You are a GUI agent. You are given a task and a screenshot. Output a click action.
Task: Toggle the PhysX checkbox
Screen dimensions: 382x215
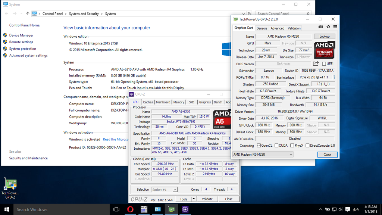[292, 146]
